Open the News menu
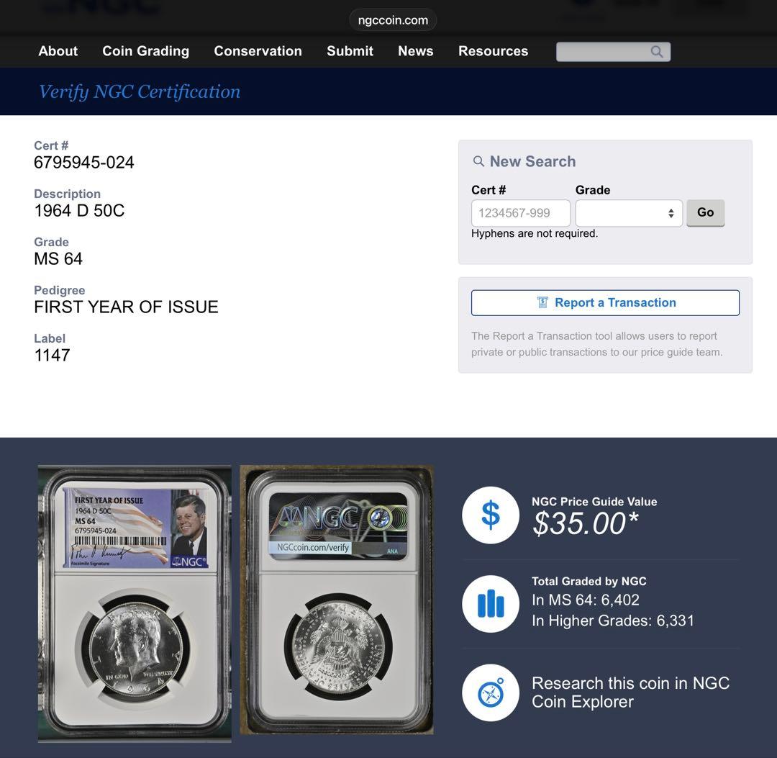Image resolution: width=777 pixels, height=758 pixels. pyautogui.click(x=415, y=51)
